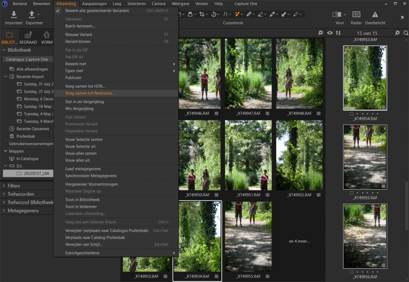Open the Bewerk met submenu
Image resolution: width=409 pixels, height=282 pixels.
pyautogui.click(x=116, y=64)
